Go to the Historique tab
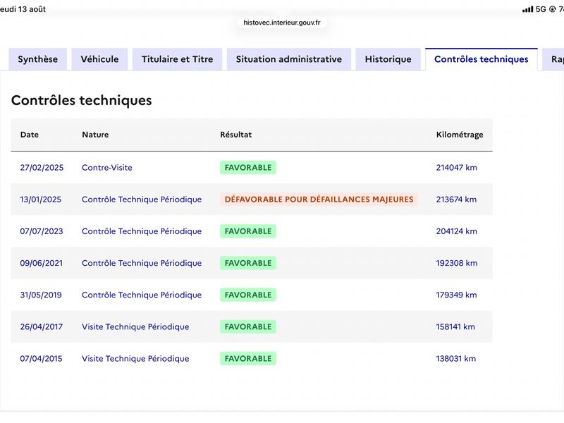Image resolution: width=564 pixels, height=423 pixels. [x=388, y=59]
